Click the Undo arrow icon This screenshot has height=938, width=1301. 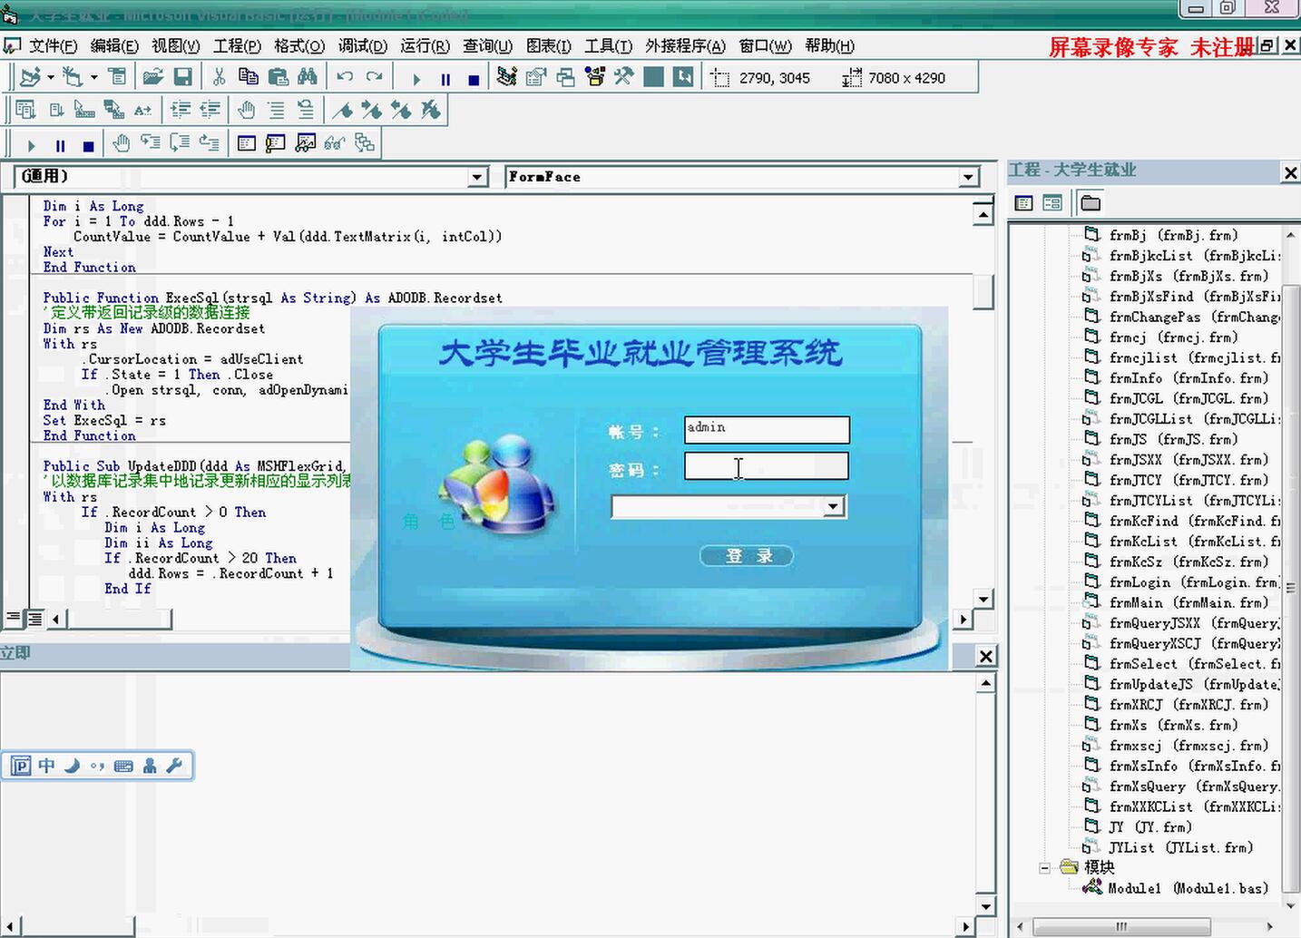345,77
